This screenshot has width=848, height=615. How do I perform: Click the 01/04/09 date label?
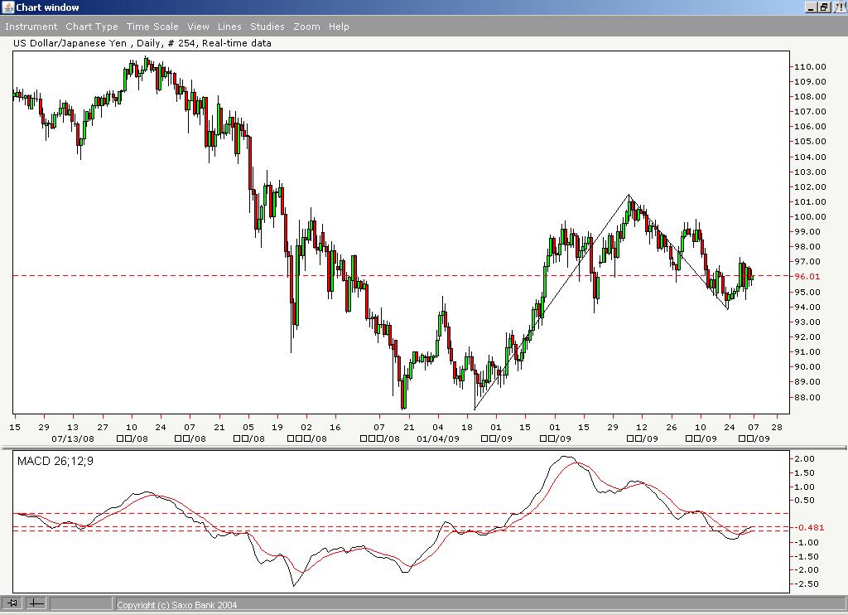437,438
